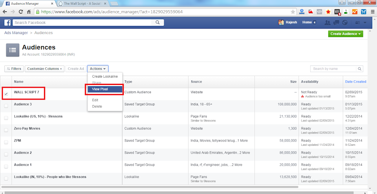Open a new browser tab
377x194 pixels.
click(x=115, y=4)
